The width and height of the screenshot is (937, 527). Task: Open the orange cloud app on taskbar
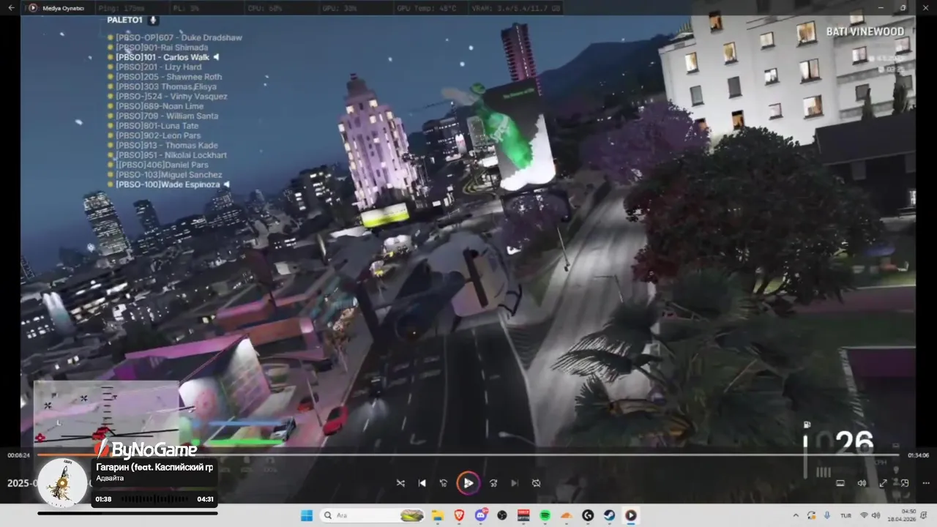coord(566,515)
